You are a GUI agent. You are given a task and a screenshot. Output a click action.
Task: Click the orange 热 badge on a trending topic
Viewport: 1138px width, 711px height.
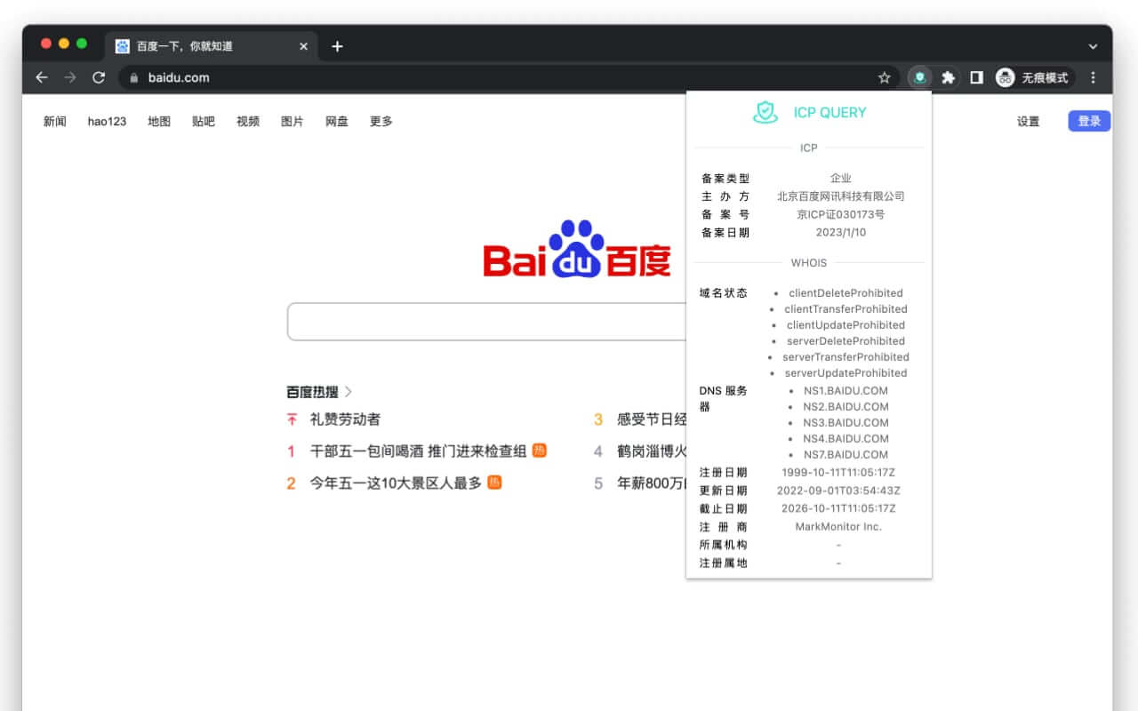pyautogui.click(x=538, y=451)
